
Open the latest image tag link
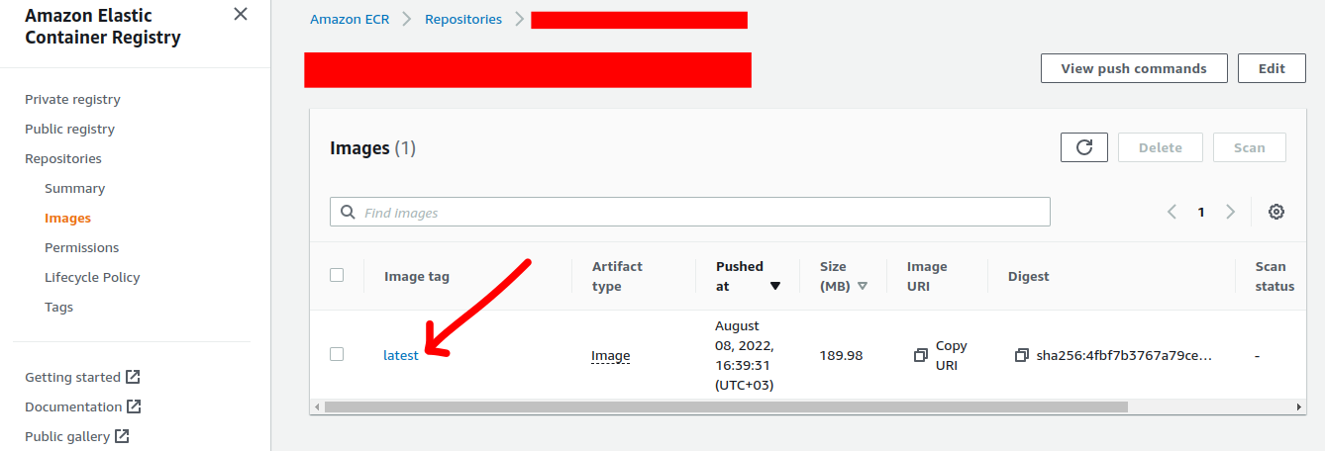click(401, 355)
